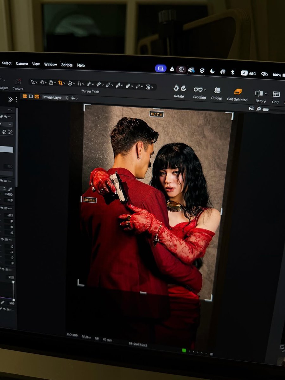Toggle Bluetooth in menu bar

[232, 72]
